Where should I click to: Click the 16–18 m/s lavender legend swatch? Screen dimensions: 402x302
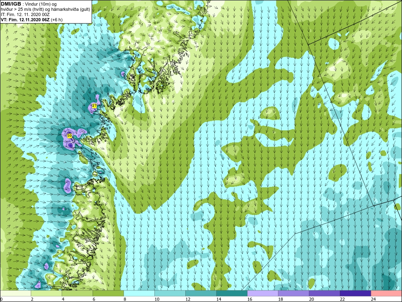(x=263, y=293)
